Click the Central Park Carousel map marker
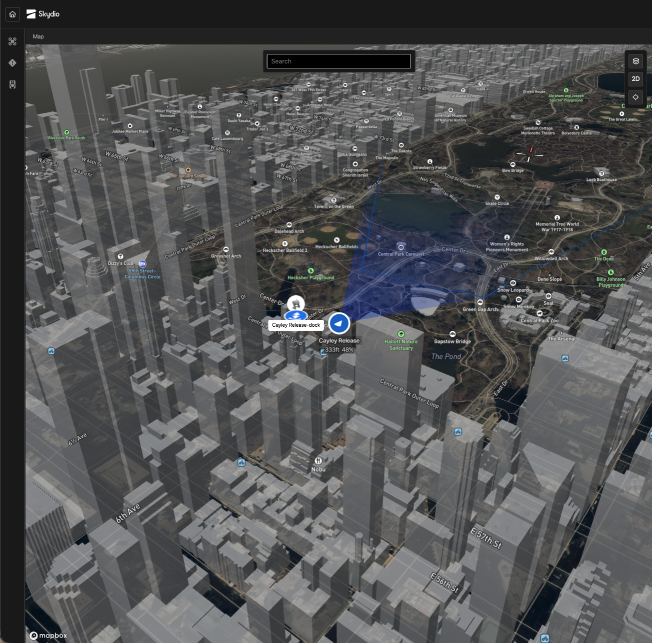 click(400, 246)
